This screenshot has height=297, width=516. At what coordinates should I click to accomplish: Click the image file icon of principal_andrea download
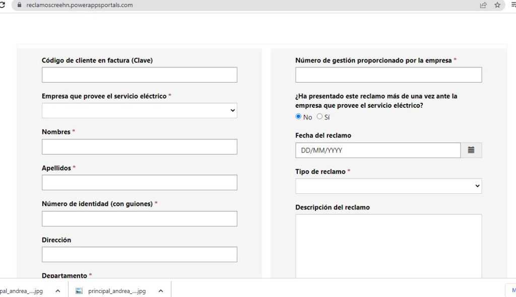[79, 291]
